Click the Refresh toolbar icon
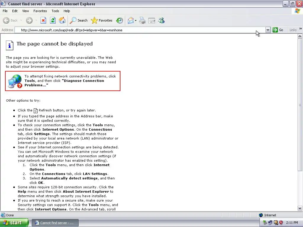The height and width of the screenshot is (227, 303). pos(53,20)
